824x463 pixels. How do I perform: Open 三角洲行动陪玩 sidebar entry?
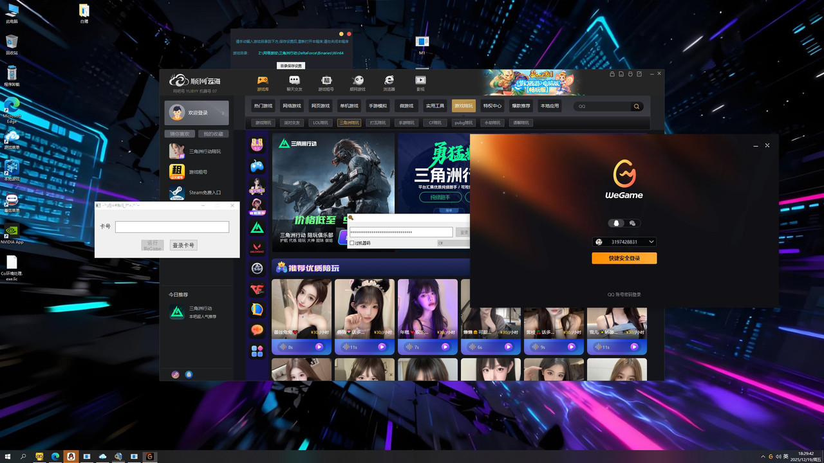[x=196, y=151]
